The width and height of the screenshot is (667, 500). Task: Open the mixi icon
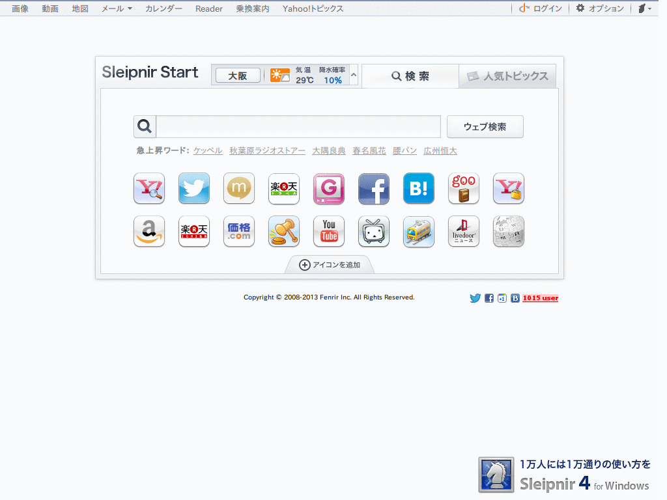239,188
